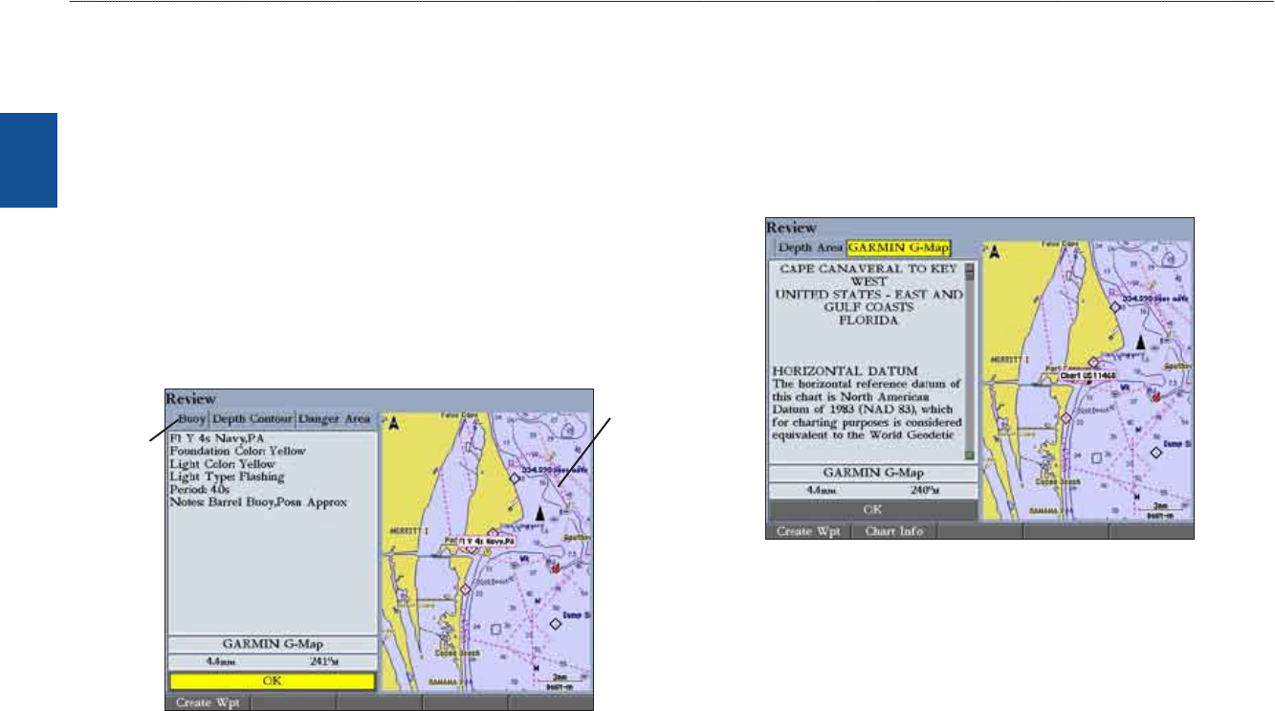Viewport: 1275px width, 711px height.
Task: Click the GARMIN G-Map field above gray OK
Action: pyautogui.click(x=872, y=473)
